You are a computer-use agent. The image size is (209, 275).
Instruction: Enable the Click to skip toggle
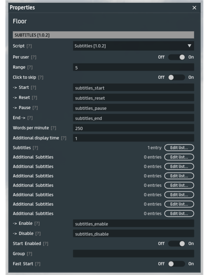coord(177,77)
